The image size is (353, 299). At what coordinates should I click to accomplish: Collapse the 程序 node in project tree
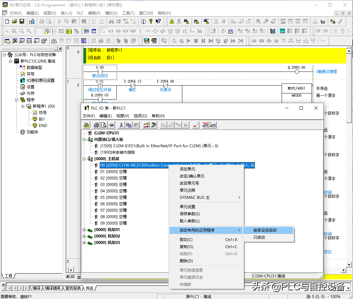(x=16, y=100)
